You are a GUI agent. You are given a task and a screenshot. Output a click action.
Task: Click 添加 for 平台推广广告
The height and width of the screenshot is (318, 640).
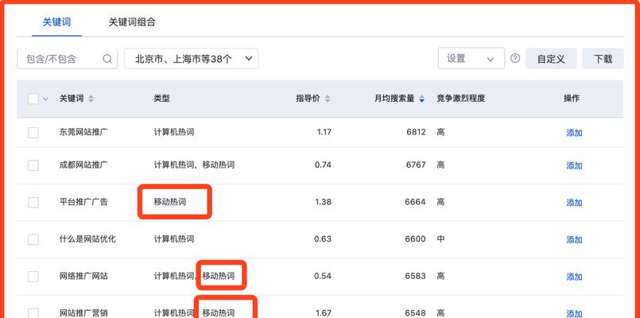(574, 203)
